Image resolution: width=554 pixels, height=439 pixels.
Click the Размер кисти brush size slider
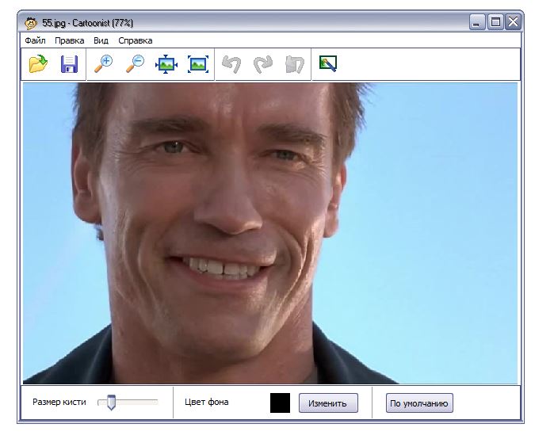[x=128, y=403]
